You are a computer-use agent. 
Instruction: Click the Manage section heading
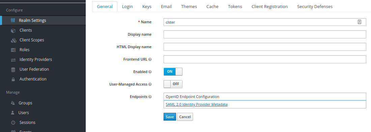click(x=13, y=92)
